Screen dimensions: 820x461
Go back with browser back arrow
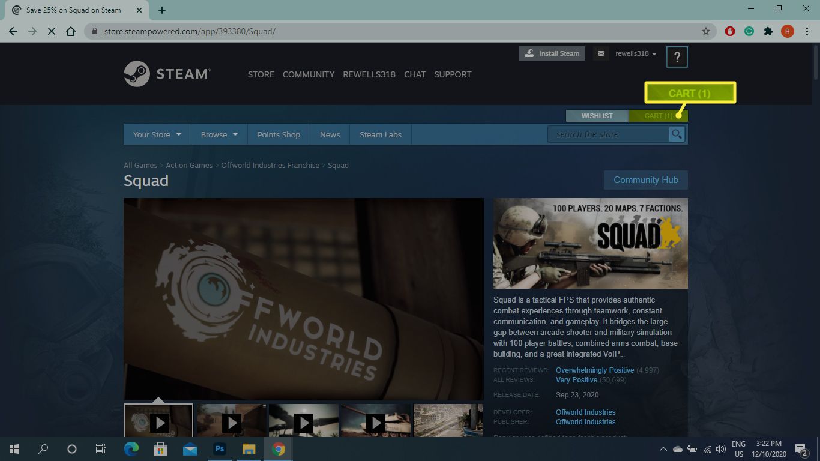click(x=13, y=31)
